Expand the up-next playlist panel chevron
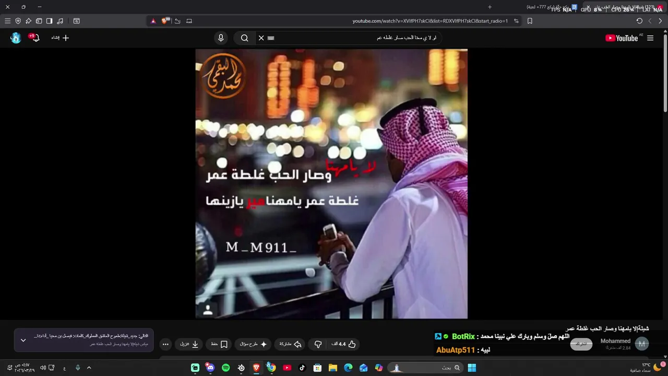 23,340
